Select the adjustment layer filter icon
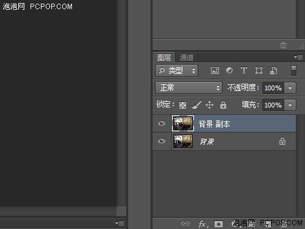Screen dimensions: 305x229 click(x=229, y=70)
